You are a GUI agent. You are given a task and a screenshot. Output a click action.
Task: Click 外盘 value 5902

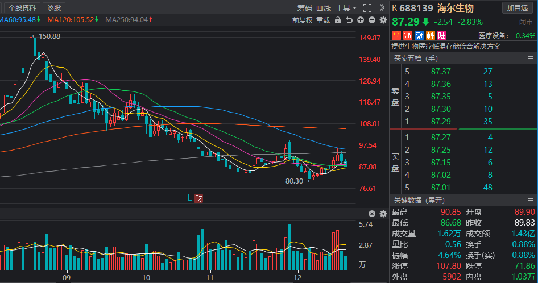452,277
